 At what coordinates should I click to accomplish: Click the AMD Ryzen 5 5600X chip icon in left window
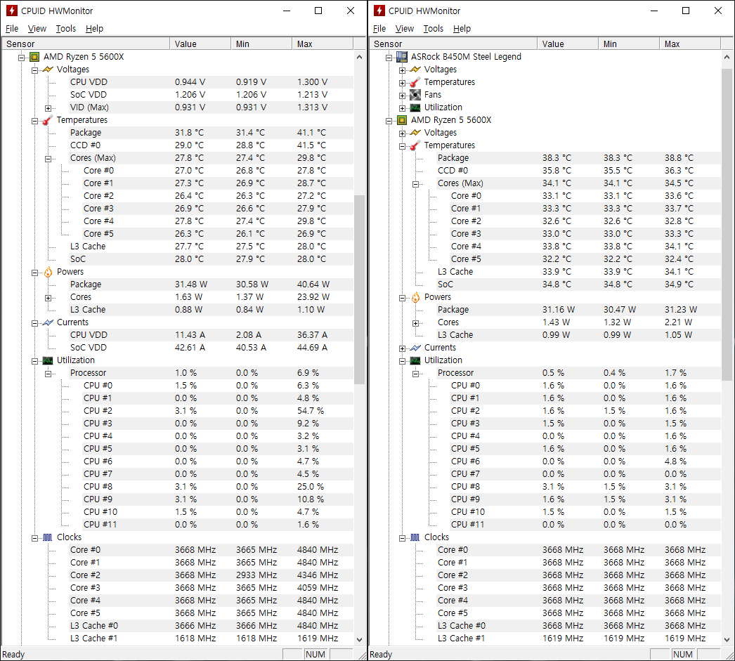point(34,57)
